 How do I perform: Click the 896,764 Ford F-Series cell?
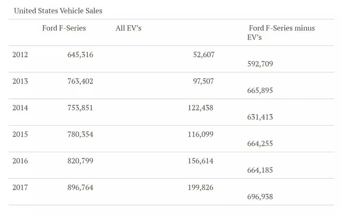click(80, 188)
